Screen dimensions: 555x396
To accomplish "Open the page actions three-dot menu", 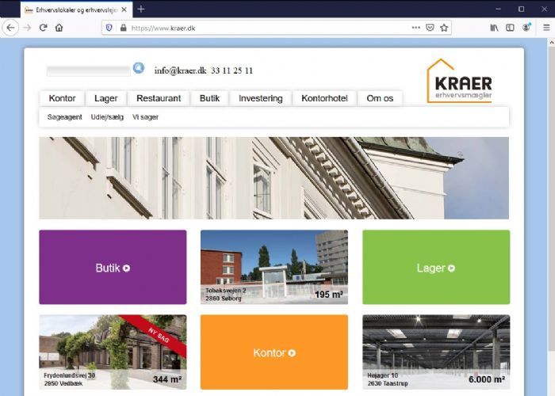I will pyautogui.click(x=416, y=28).
